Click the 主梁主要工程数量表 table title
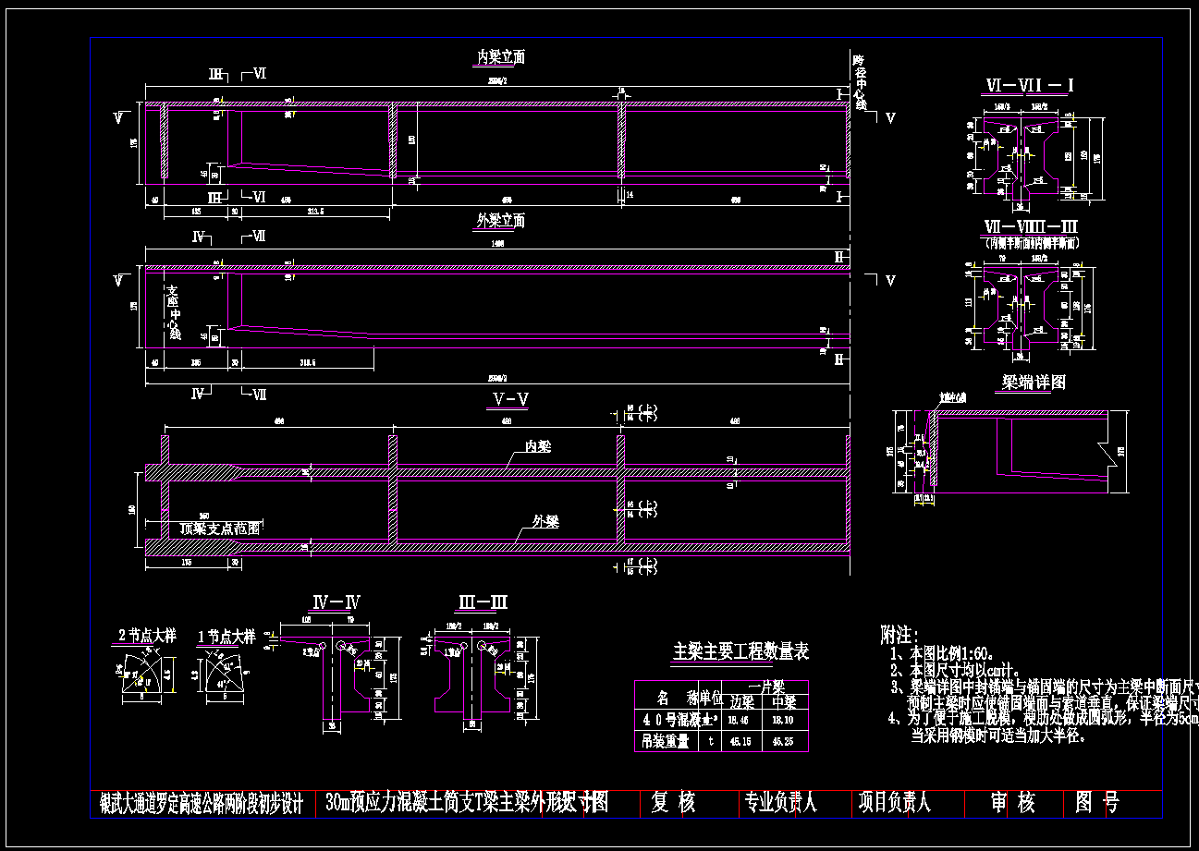The width and height of the screenshot is (1199, 851). [x=740, y=652]
